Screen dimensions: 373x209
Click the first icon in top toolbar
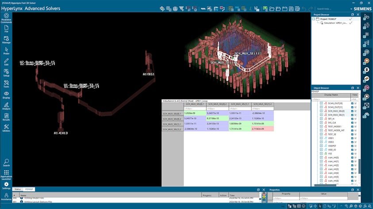coord(162,9)
